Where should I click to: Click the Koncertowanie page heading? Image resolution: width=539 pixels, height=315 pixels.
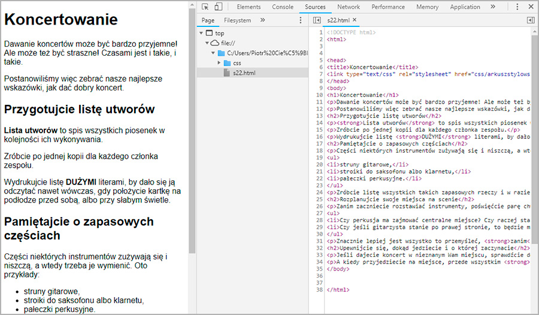point(61,19)
